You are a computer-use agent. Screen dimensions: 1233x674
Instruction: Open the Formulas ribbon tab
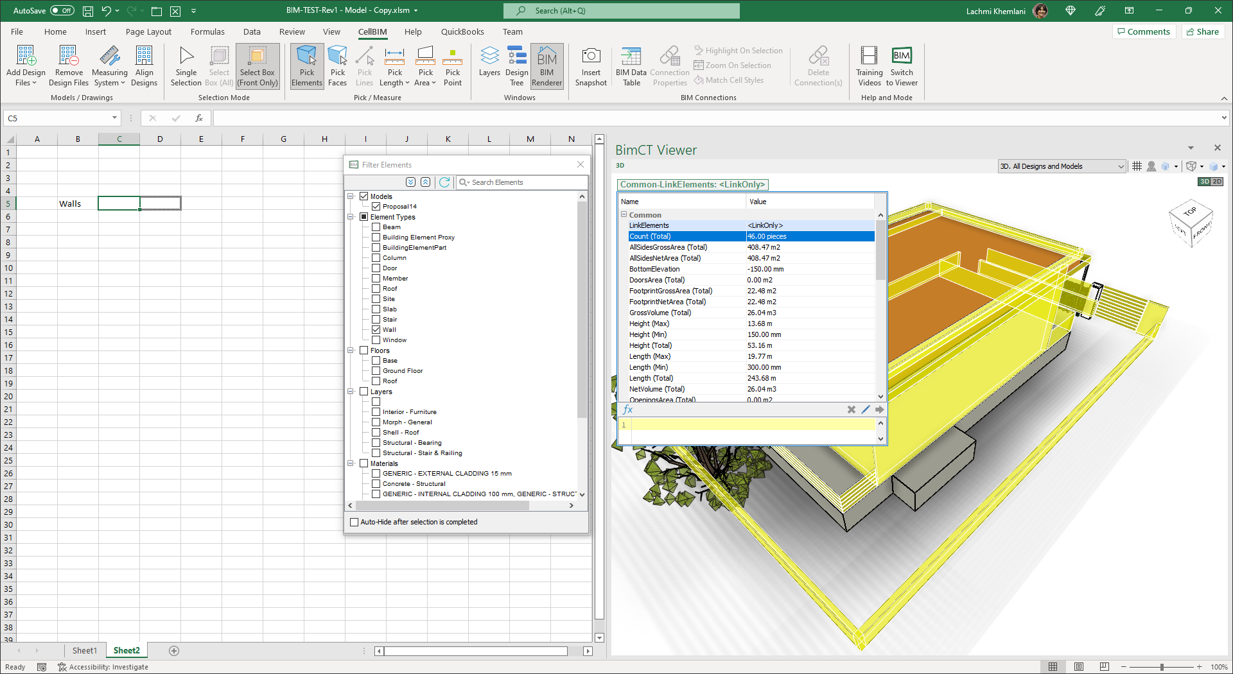207,32
